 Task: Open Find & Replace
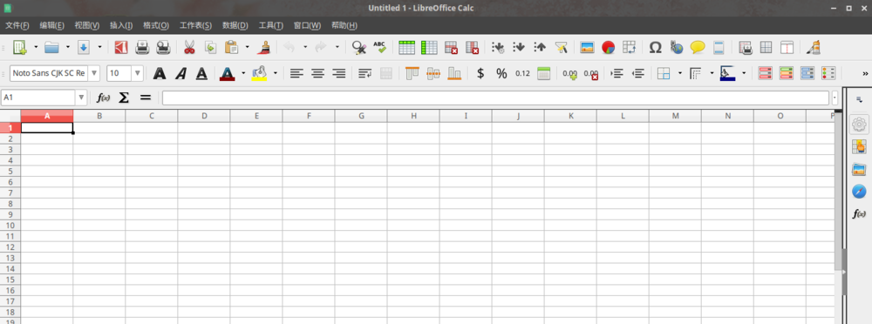pyautogui.click(x=358, y=48)
